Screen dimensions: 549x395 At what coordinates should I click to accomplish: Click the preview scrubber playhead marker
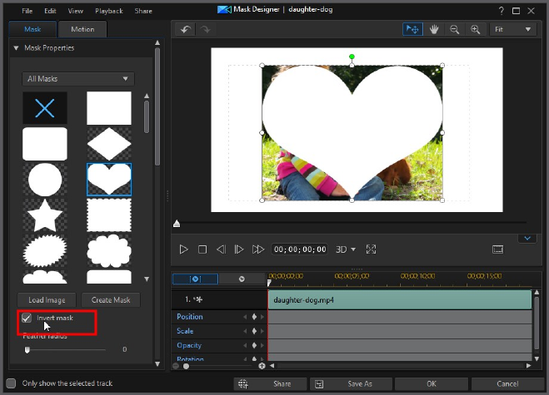tap(177, 224)
